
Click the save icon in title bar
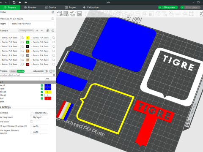pyautogui.click(x=14, y=2)
